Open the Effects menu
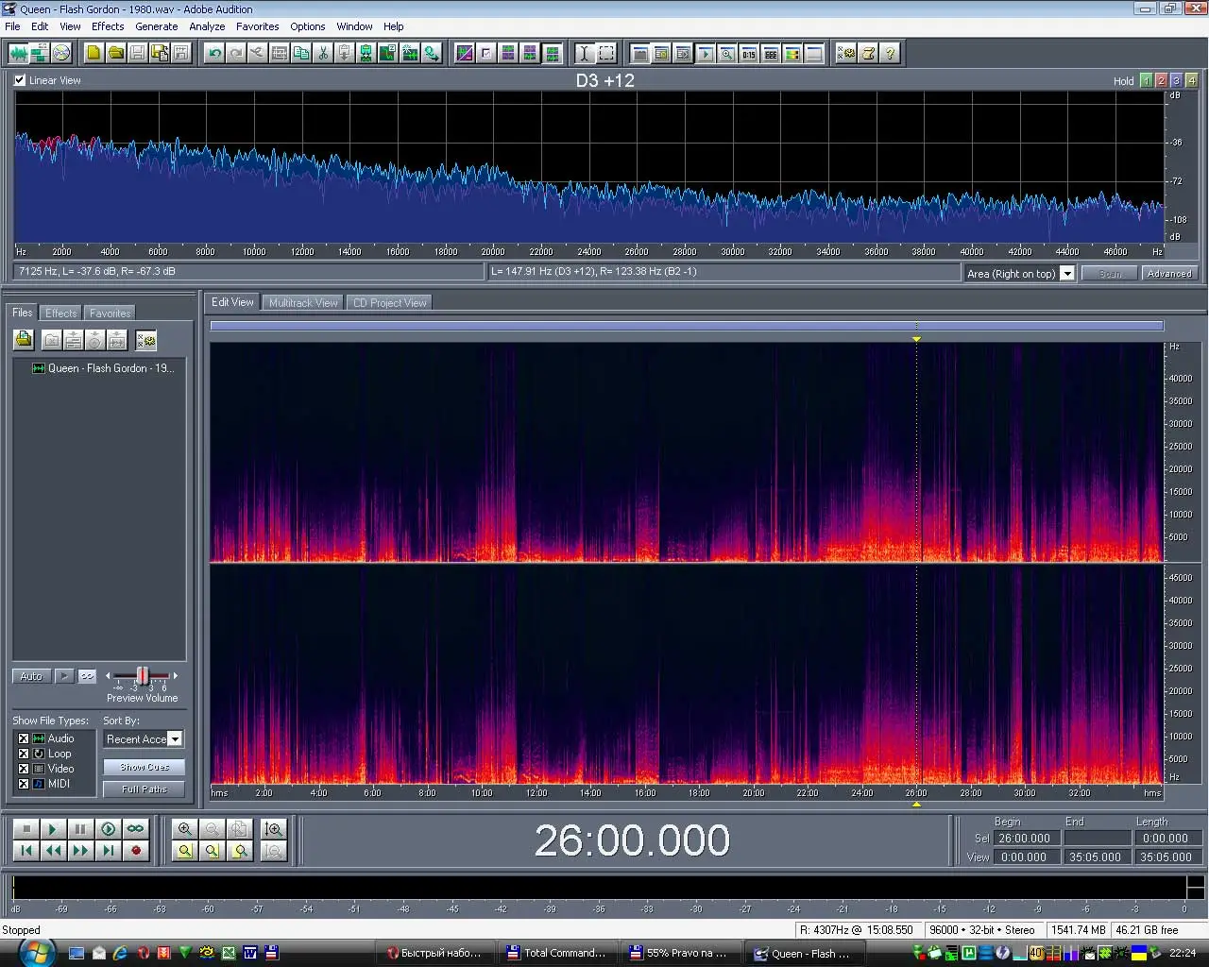This screenshot has width=1209, height=967. [108, 26]
